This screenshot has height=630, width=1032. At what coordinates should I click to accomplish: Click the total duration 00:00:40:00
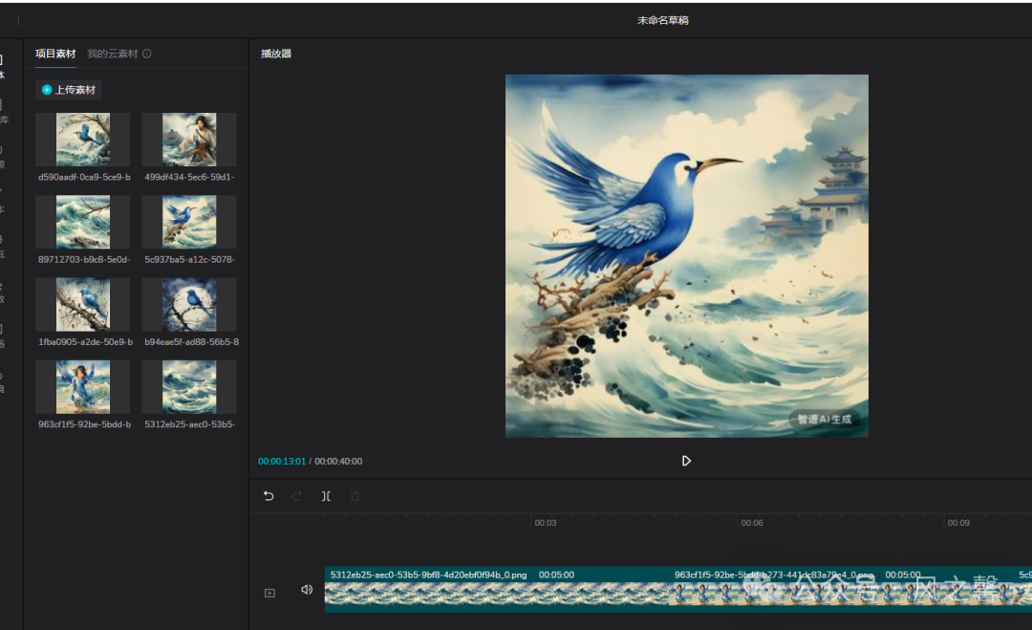point(338,462)
